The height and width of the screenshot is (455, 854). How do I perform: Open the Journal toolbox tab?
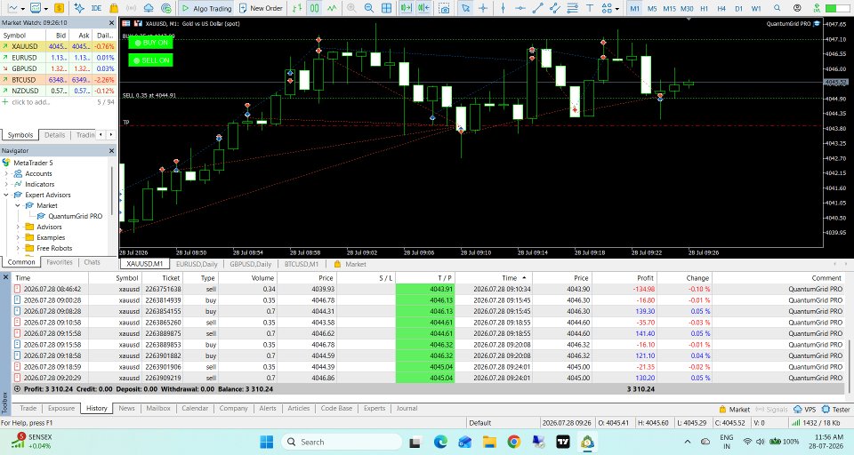[407, 408]
